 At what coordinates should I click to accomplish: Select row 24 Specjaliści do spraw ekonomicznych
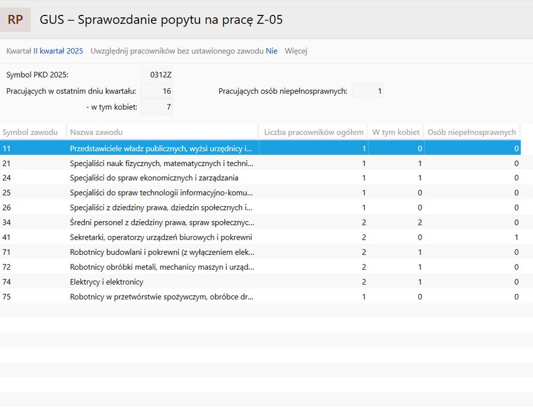154,178
